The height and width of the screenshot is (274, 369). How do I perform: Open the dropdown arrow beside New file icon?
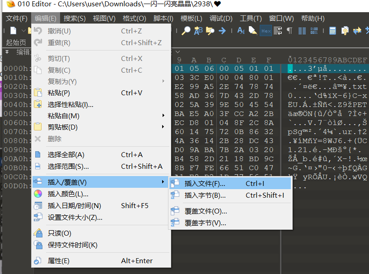[23, 31]
